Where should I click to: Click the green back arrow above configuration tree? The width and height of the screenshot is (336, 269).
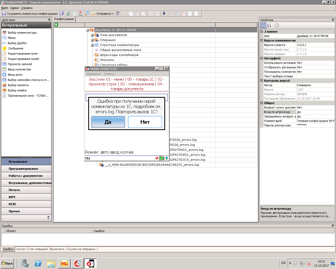56,25
